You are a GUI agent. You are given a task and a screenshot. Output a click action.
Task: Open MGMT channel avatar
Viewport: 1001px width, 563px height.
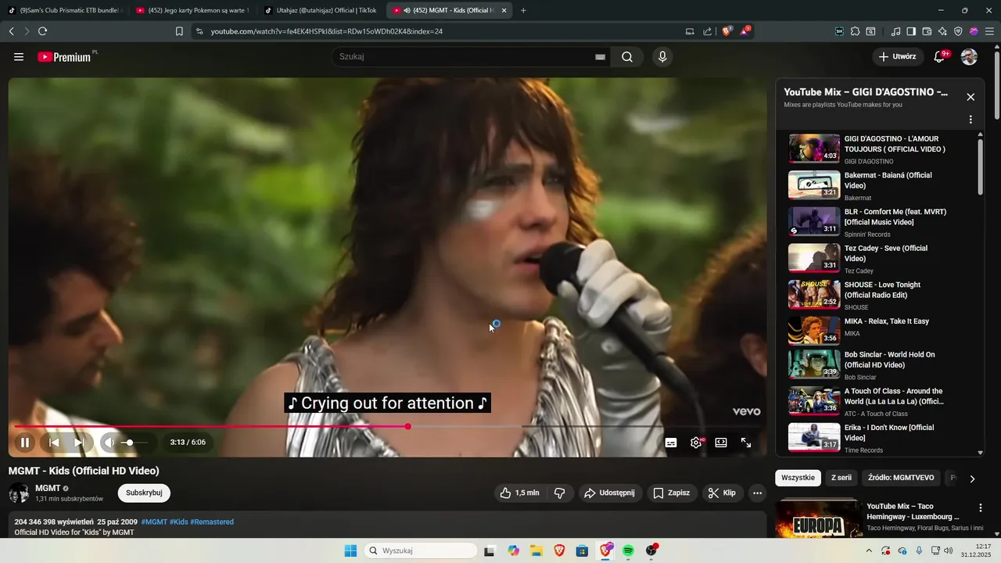coord(19,493)
